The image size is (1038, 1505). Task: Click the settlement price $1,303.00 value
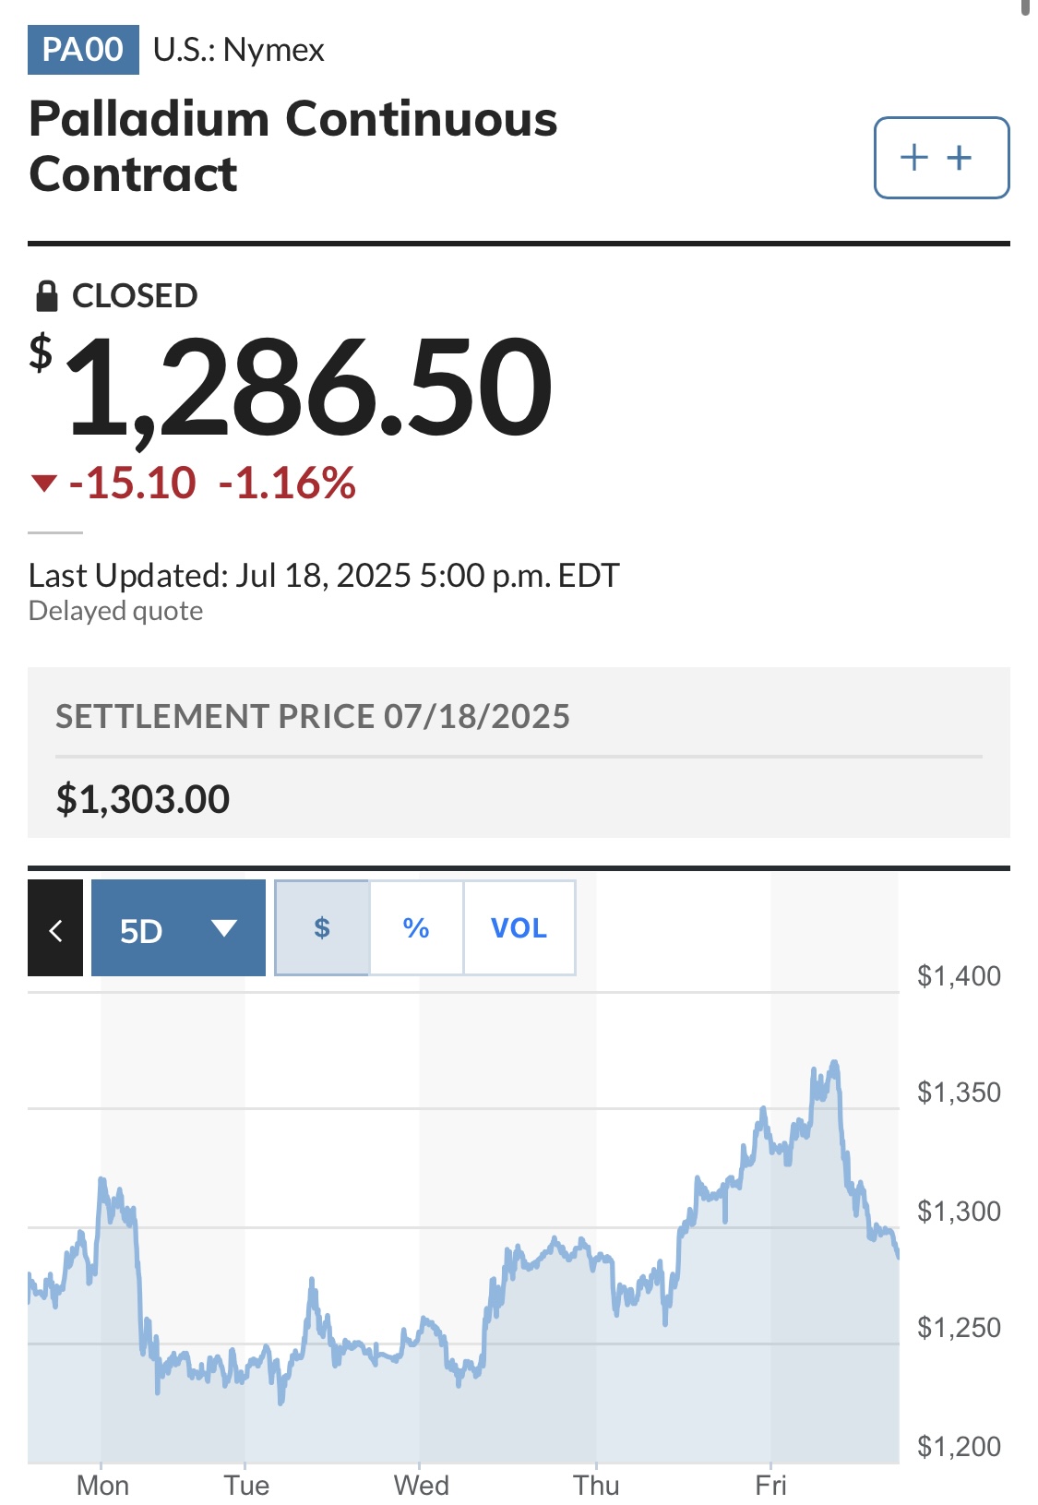click(143, 799)
